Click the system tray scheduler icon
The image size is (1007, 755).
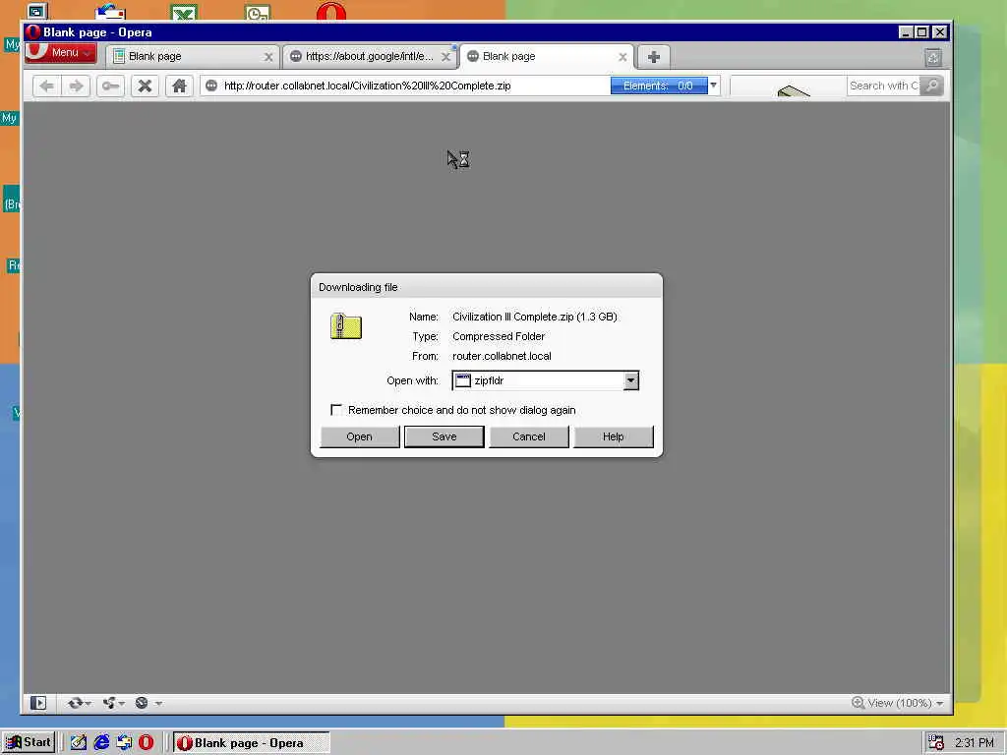pyautogui.click(x=936, y=742)
